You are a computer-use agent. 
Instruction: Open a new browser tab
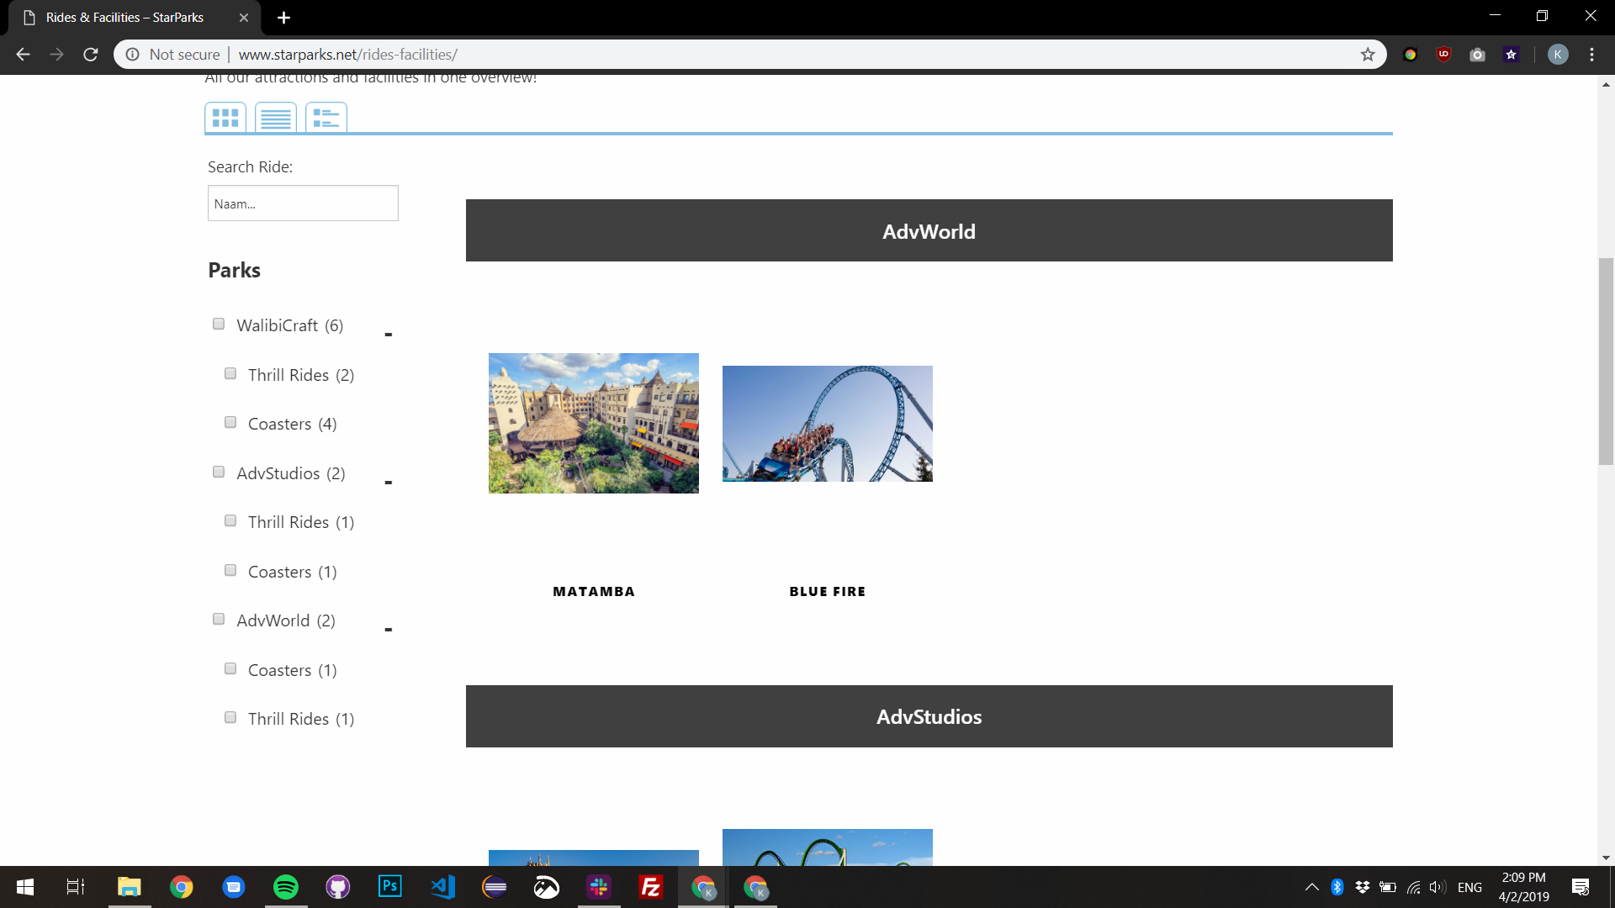pyautogui.click(x=284, y=18)
